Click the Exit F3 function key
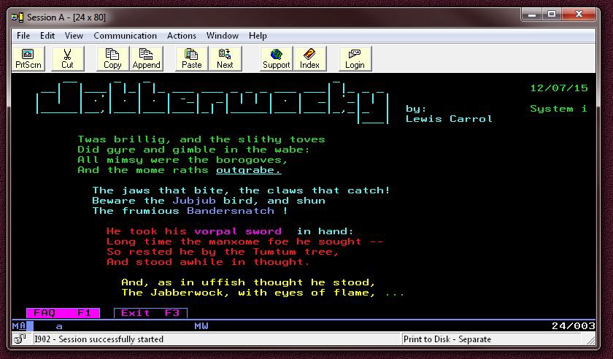613x359 pixels. tap(150, 313)
